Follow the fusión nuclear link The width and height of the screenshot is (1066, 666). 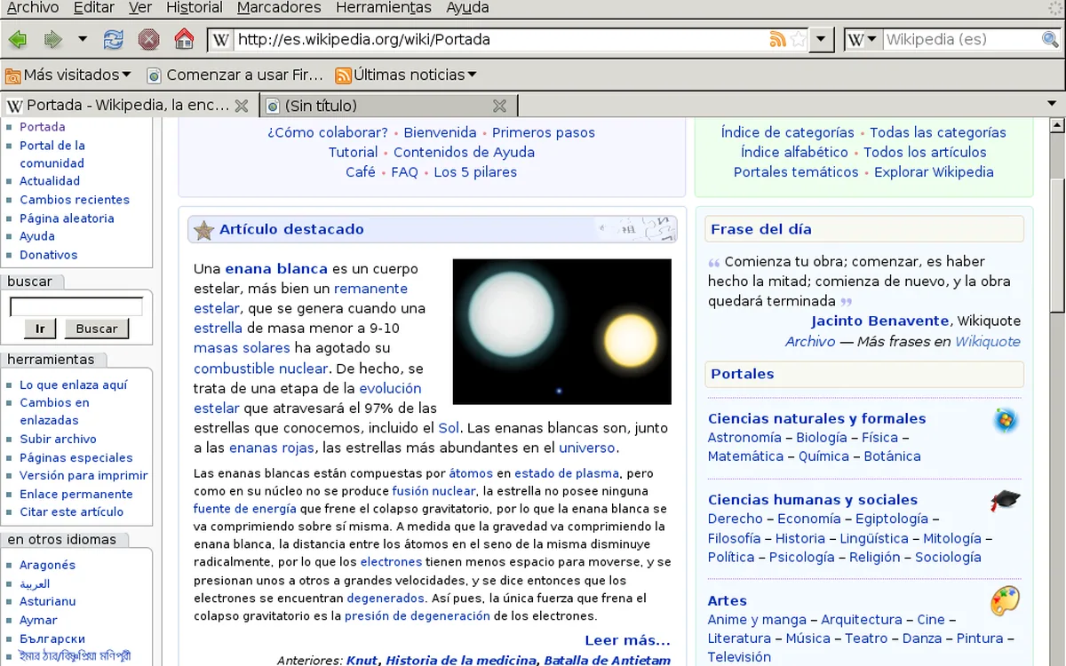point(434,491)
